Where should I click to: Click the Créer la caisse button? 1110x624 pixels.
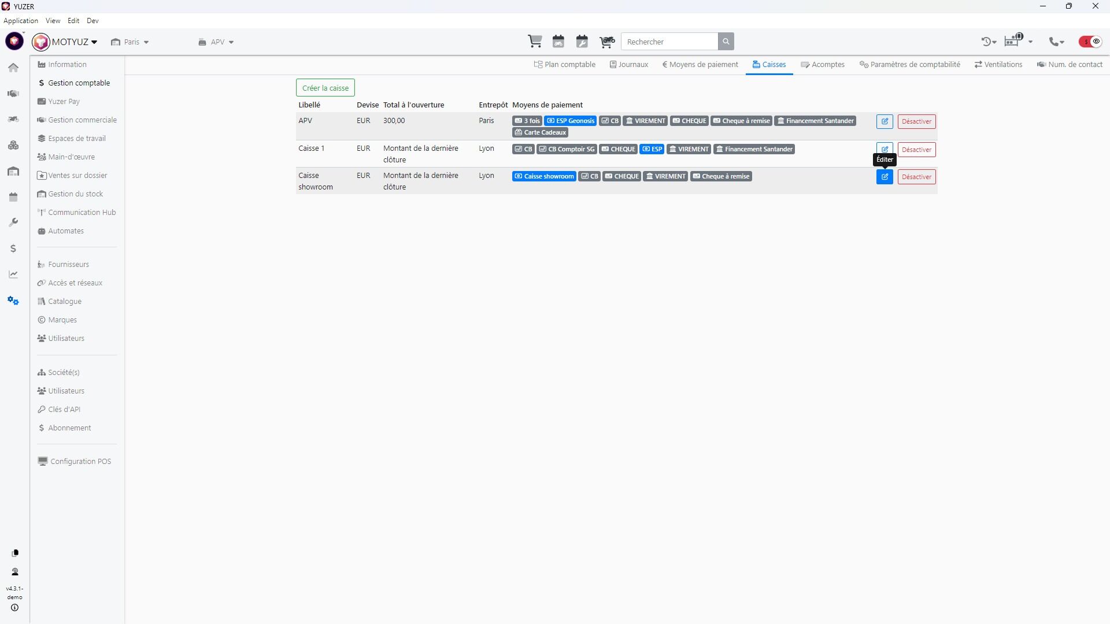325,88
